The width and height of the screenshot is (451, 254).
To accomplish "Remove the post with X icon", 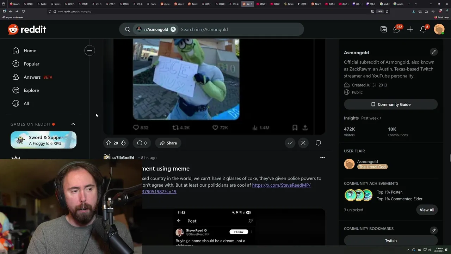I will click(x=303, y=143).
